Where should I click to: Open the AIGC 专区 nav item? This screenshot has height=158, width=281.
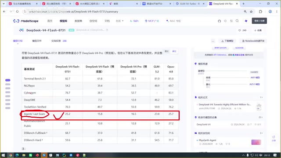pyautogui.click(x=173, y=21)
